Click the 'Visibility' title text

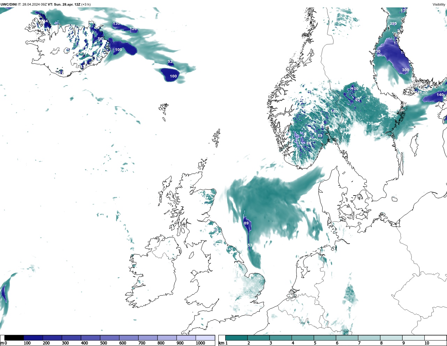439,5
